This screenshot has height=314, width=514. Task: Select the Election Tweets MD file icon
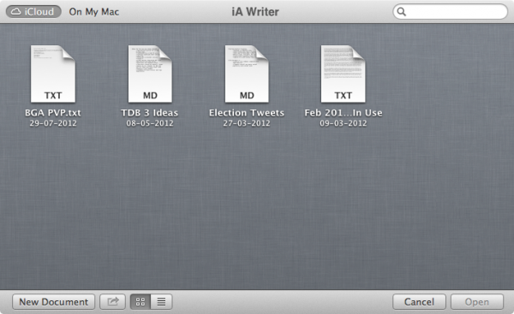pos(247,74)
